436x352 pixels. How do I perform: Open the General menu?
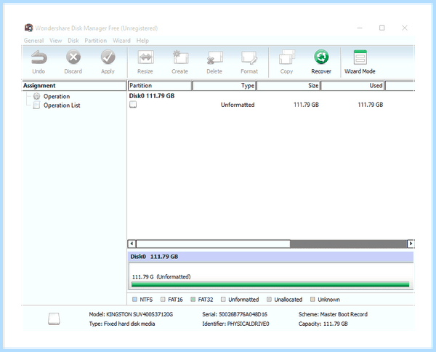pyautogui.click(x=33, y=41)
